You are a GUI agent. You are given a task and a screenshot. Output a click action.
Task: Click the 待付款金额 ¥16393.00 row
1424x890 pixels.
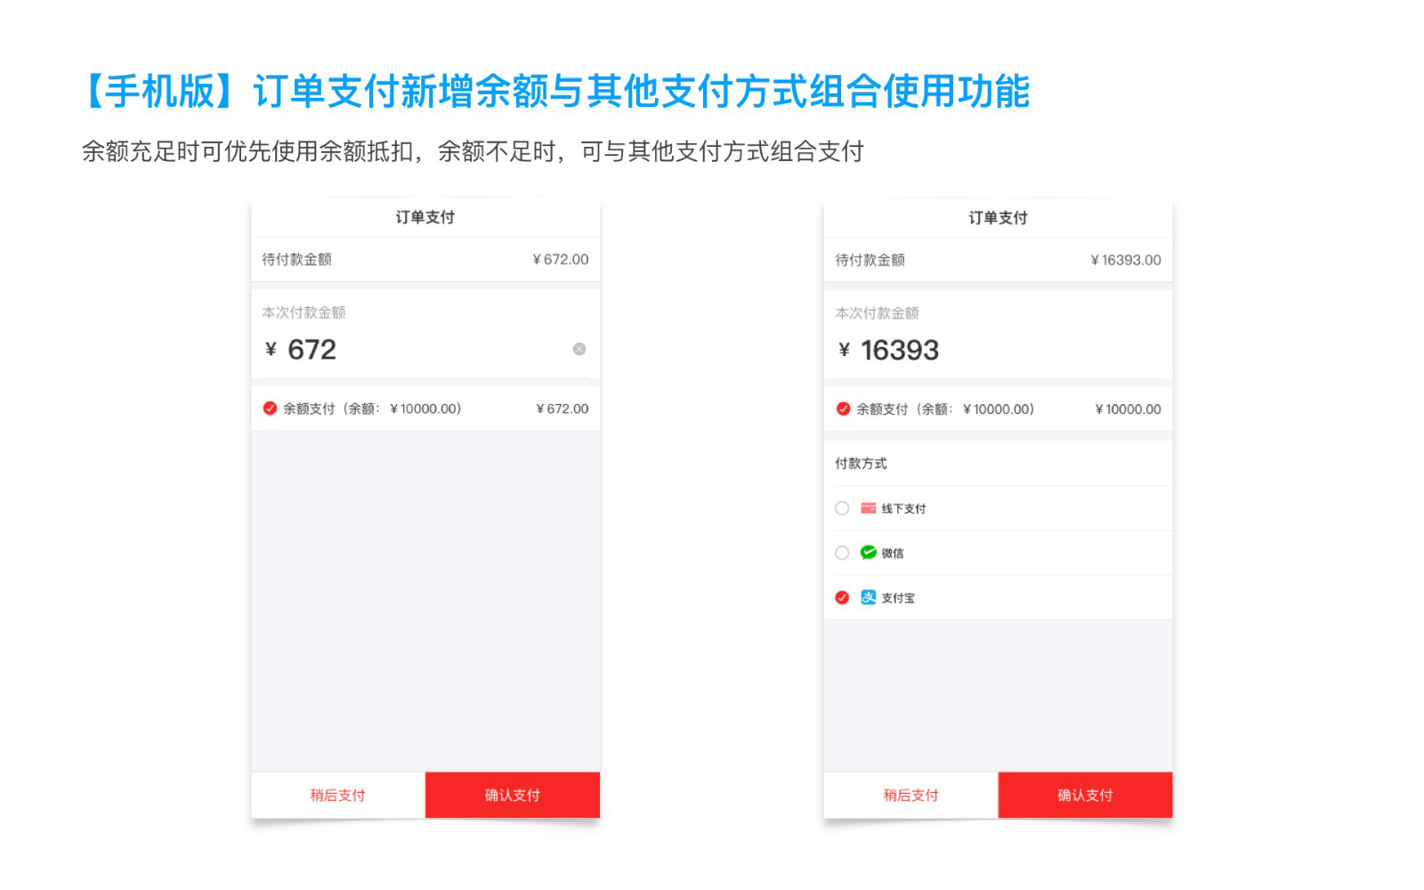pos(998,260)
